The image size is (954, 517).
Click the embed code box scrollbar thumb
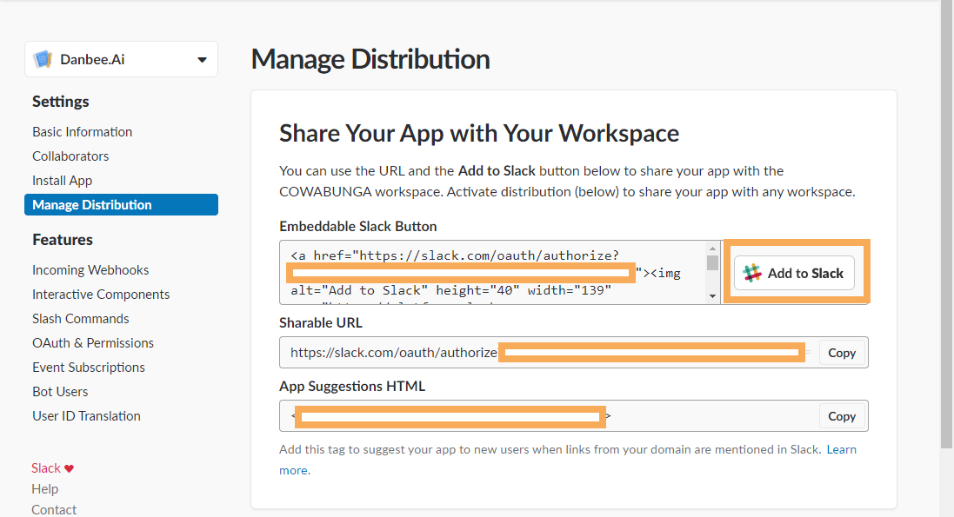tap(712, 262)
